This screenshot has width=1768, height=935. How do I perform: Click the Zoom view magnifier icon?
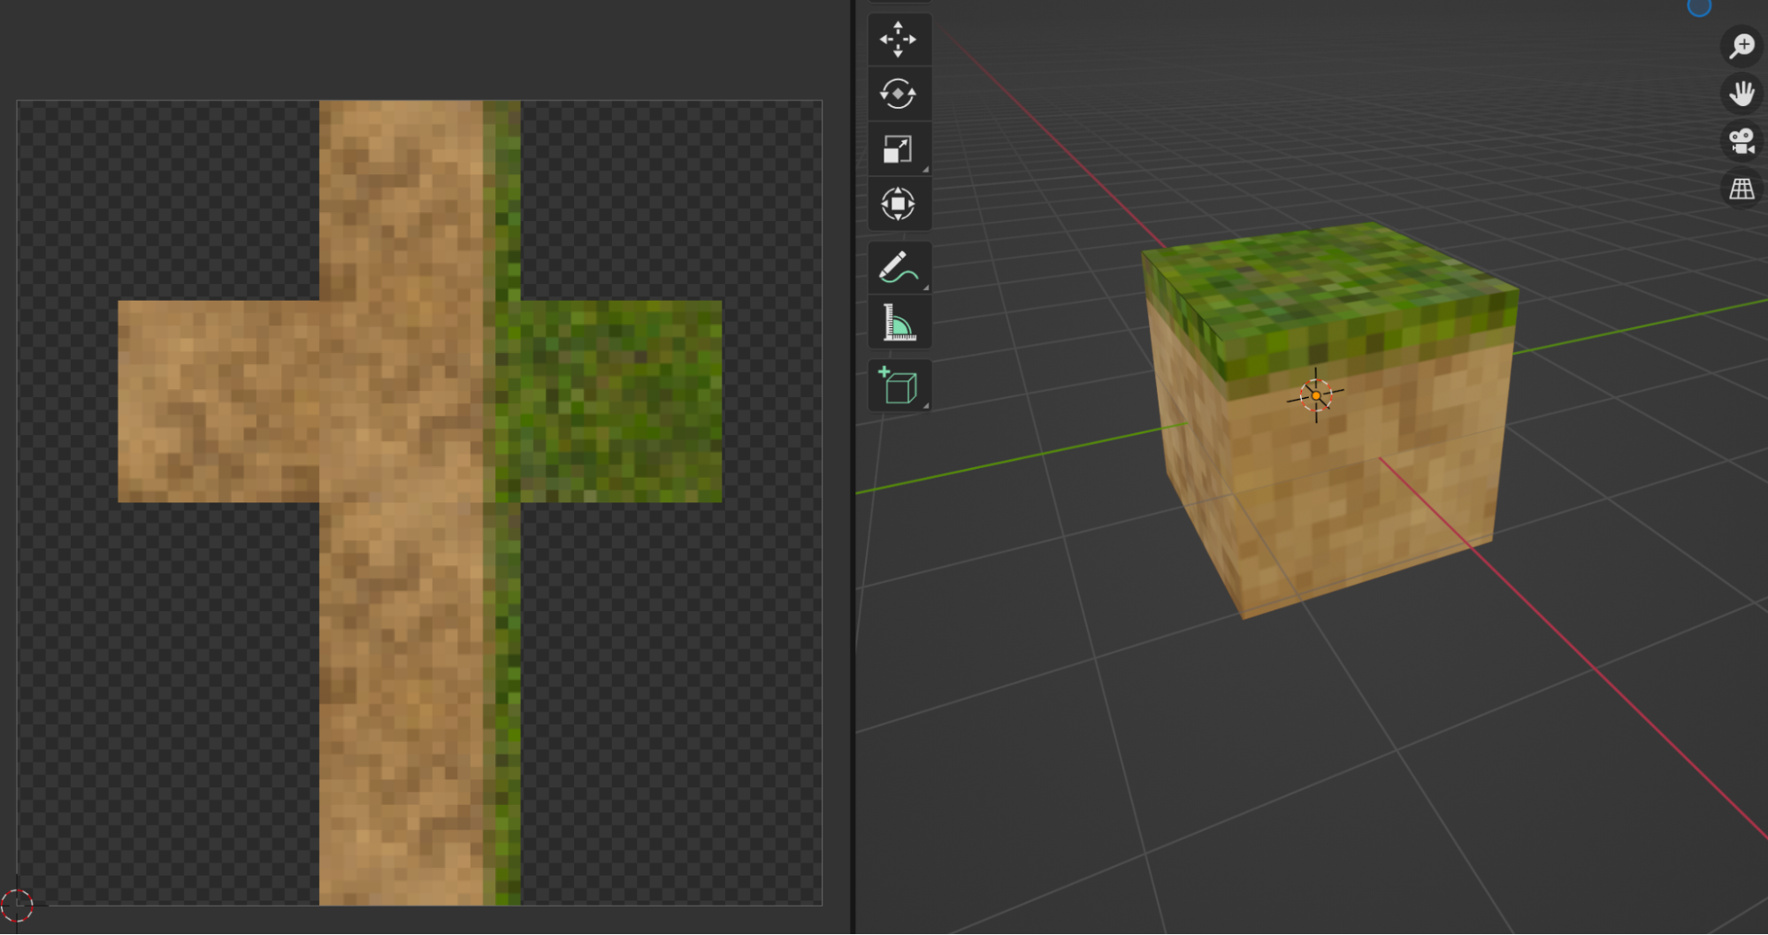1742,45
